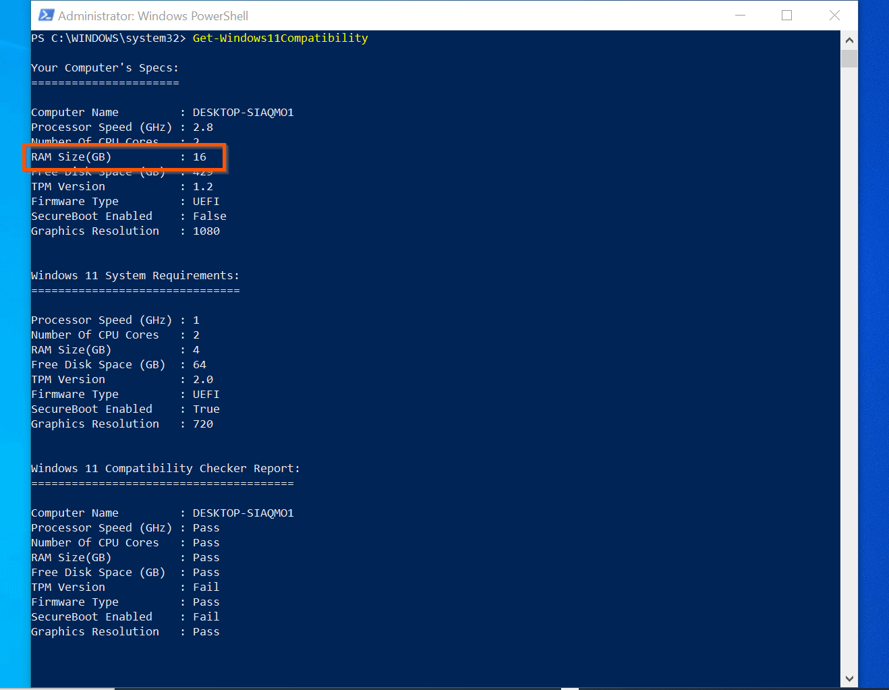This screenshot has width=889, height=690.
Task: Click the SecureBoot Enabled value False
Action: point(209,217)
